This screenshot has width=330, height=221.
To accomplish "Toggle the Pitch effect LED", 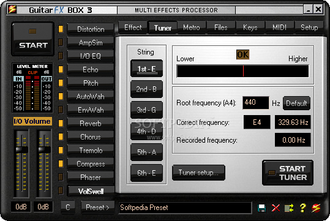I will [x=61, y=83].
